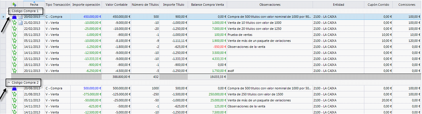Click the Observaciones column header
The height and width of the screenshot is (114, 422).
[x=270, y=5]
